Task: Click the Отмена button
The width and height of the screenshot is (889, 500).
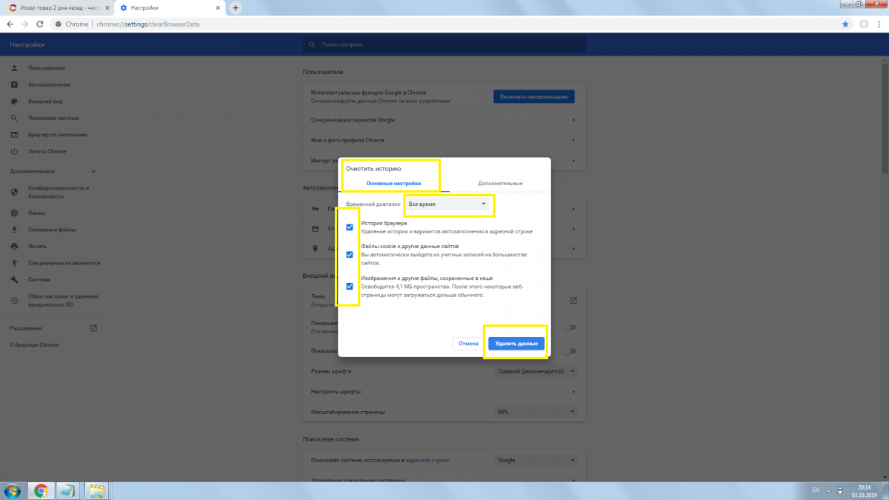Action: pyautogui.click(x=468, y=344)
